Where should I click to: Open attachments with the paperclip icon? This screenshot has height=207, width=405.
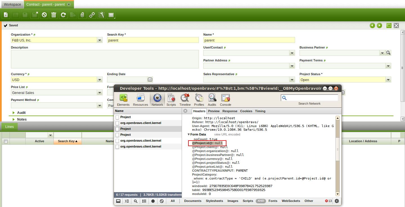click(x=82, y=15)
